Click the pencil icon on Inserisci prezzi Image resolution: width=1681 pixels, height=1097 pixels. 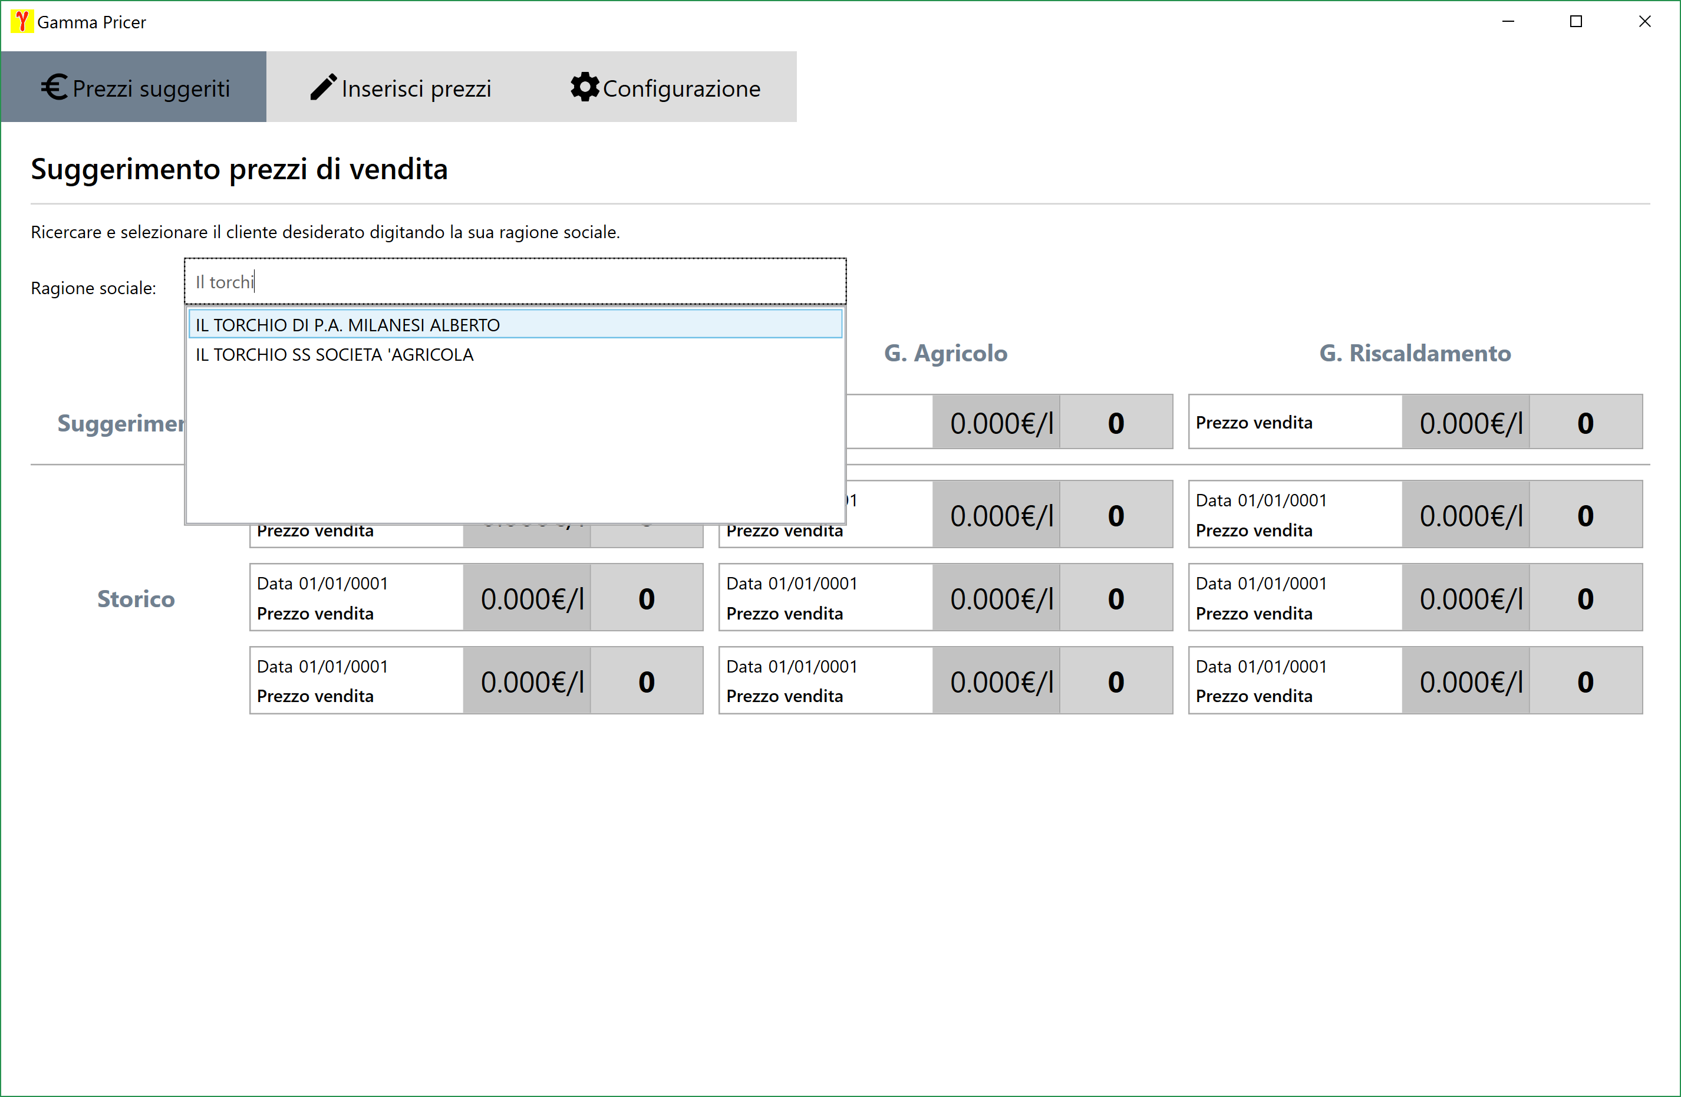[324, 88]
